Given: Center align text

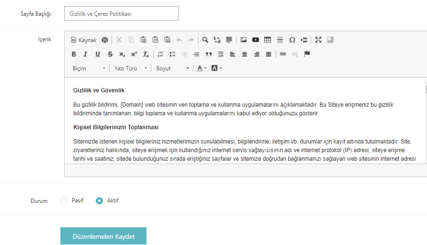Looking at the screenshot, I should pyautogui.click(x=245, y=54).
